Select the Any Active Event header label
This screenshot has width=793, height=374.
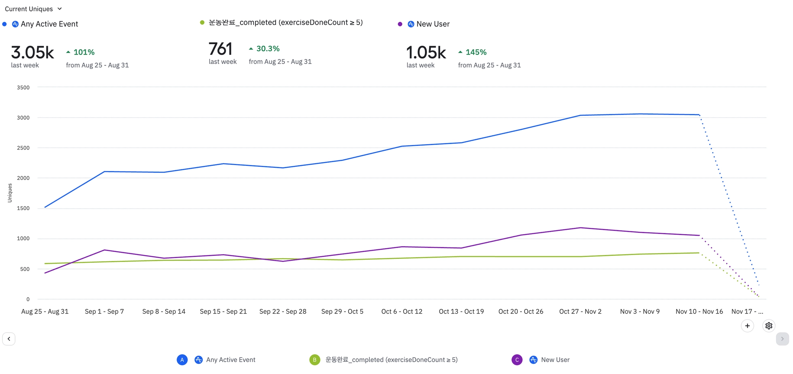[x=49, y=24]
